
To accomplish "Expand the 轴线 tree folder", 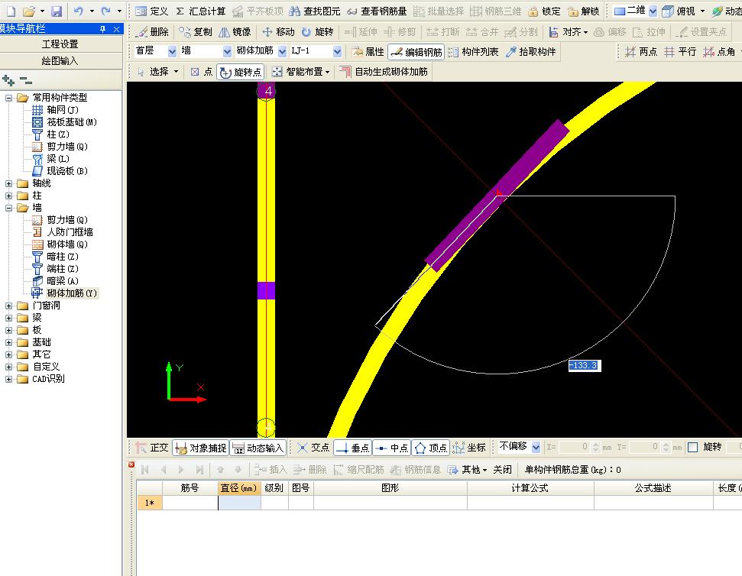I will [8, 183].
